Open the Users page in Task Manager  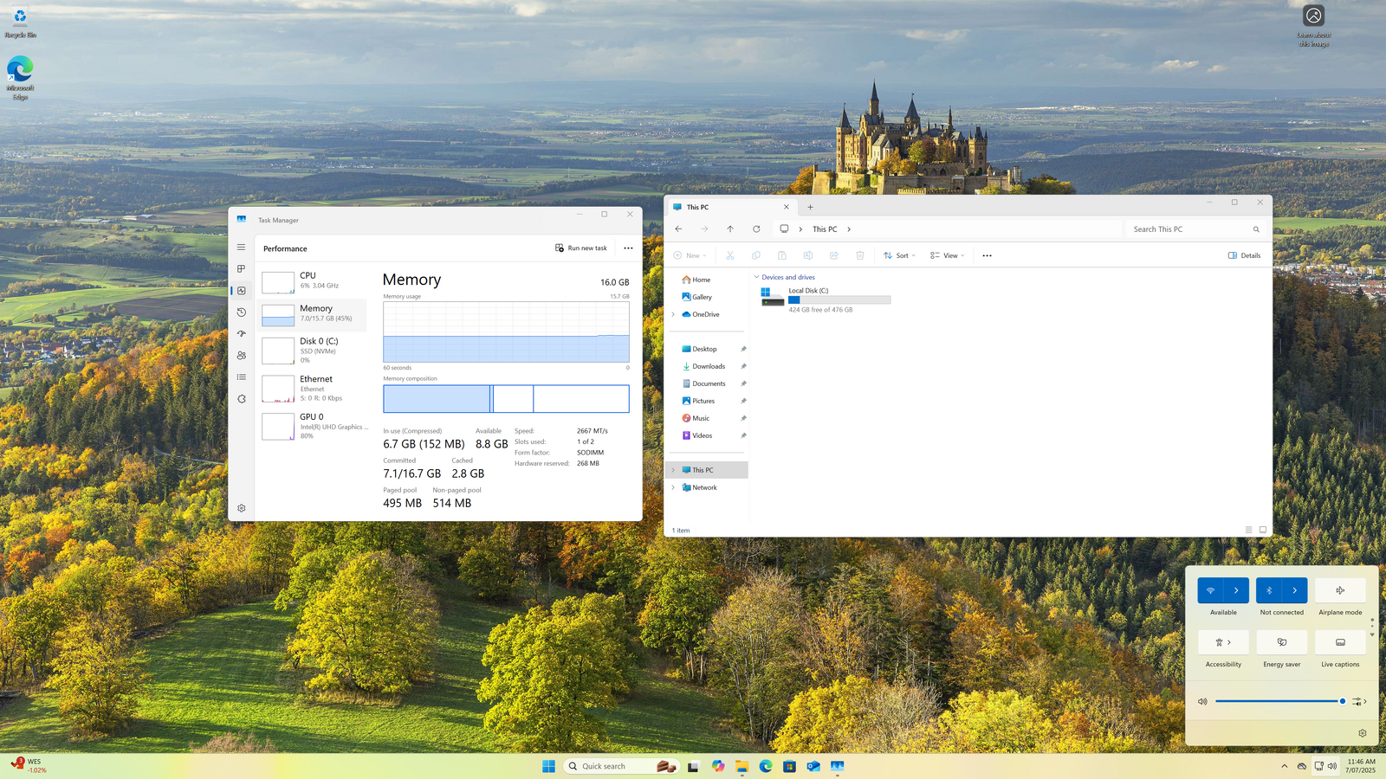[242, 356]
